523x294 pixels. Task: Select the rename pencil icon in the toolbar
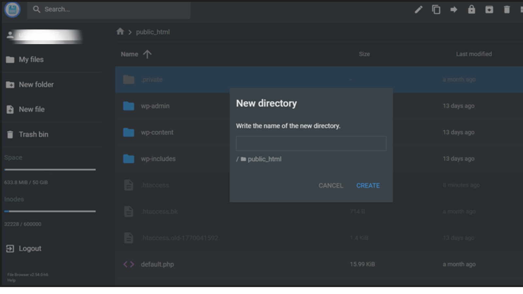click(418, 9)
